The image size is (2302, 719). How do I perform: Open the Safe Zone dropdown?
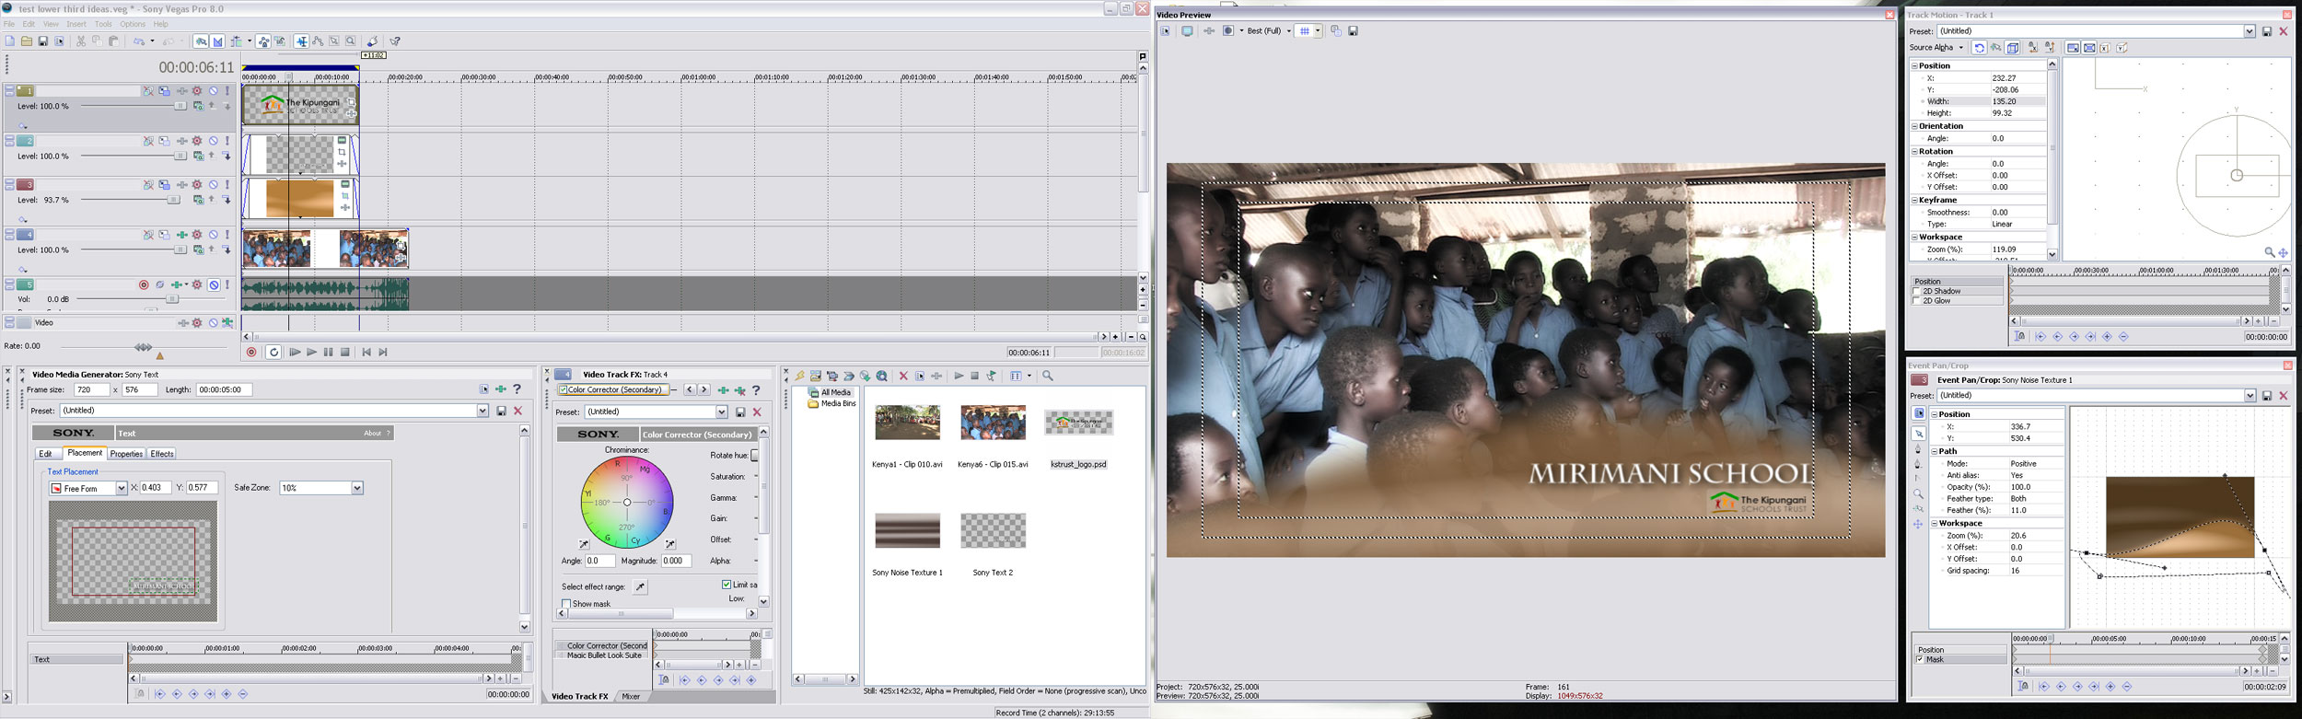356,488
